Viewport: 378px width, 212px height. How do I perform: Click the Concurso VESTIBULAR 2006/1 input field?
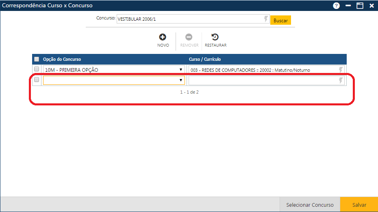pyautogui.click(x=189, y=19)
